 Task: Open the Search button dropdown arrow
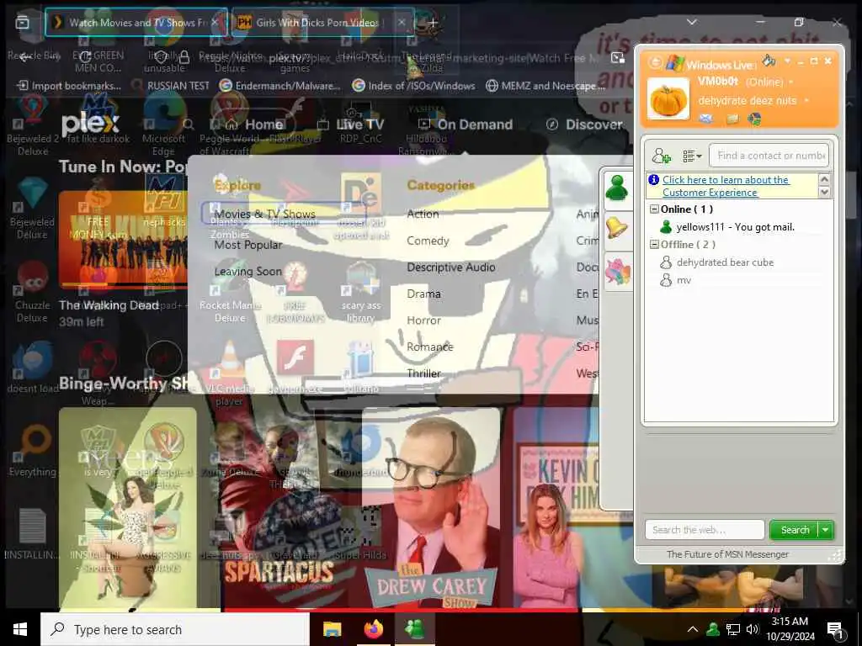(x=826, y=530)
